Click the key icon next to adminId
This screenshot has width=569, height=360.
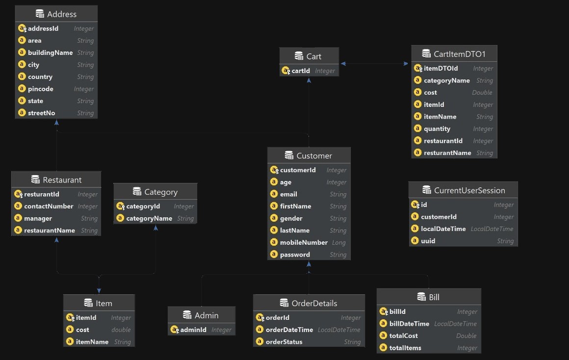pos(174,330)
